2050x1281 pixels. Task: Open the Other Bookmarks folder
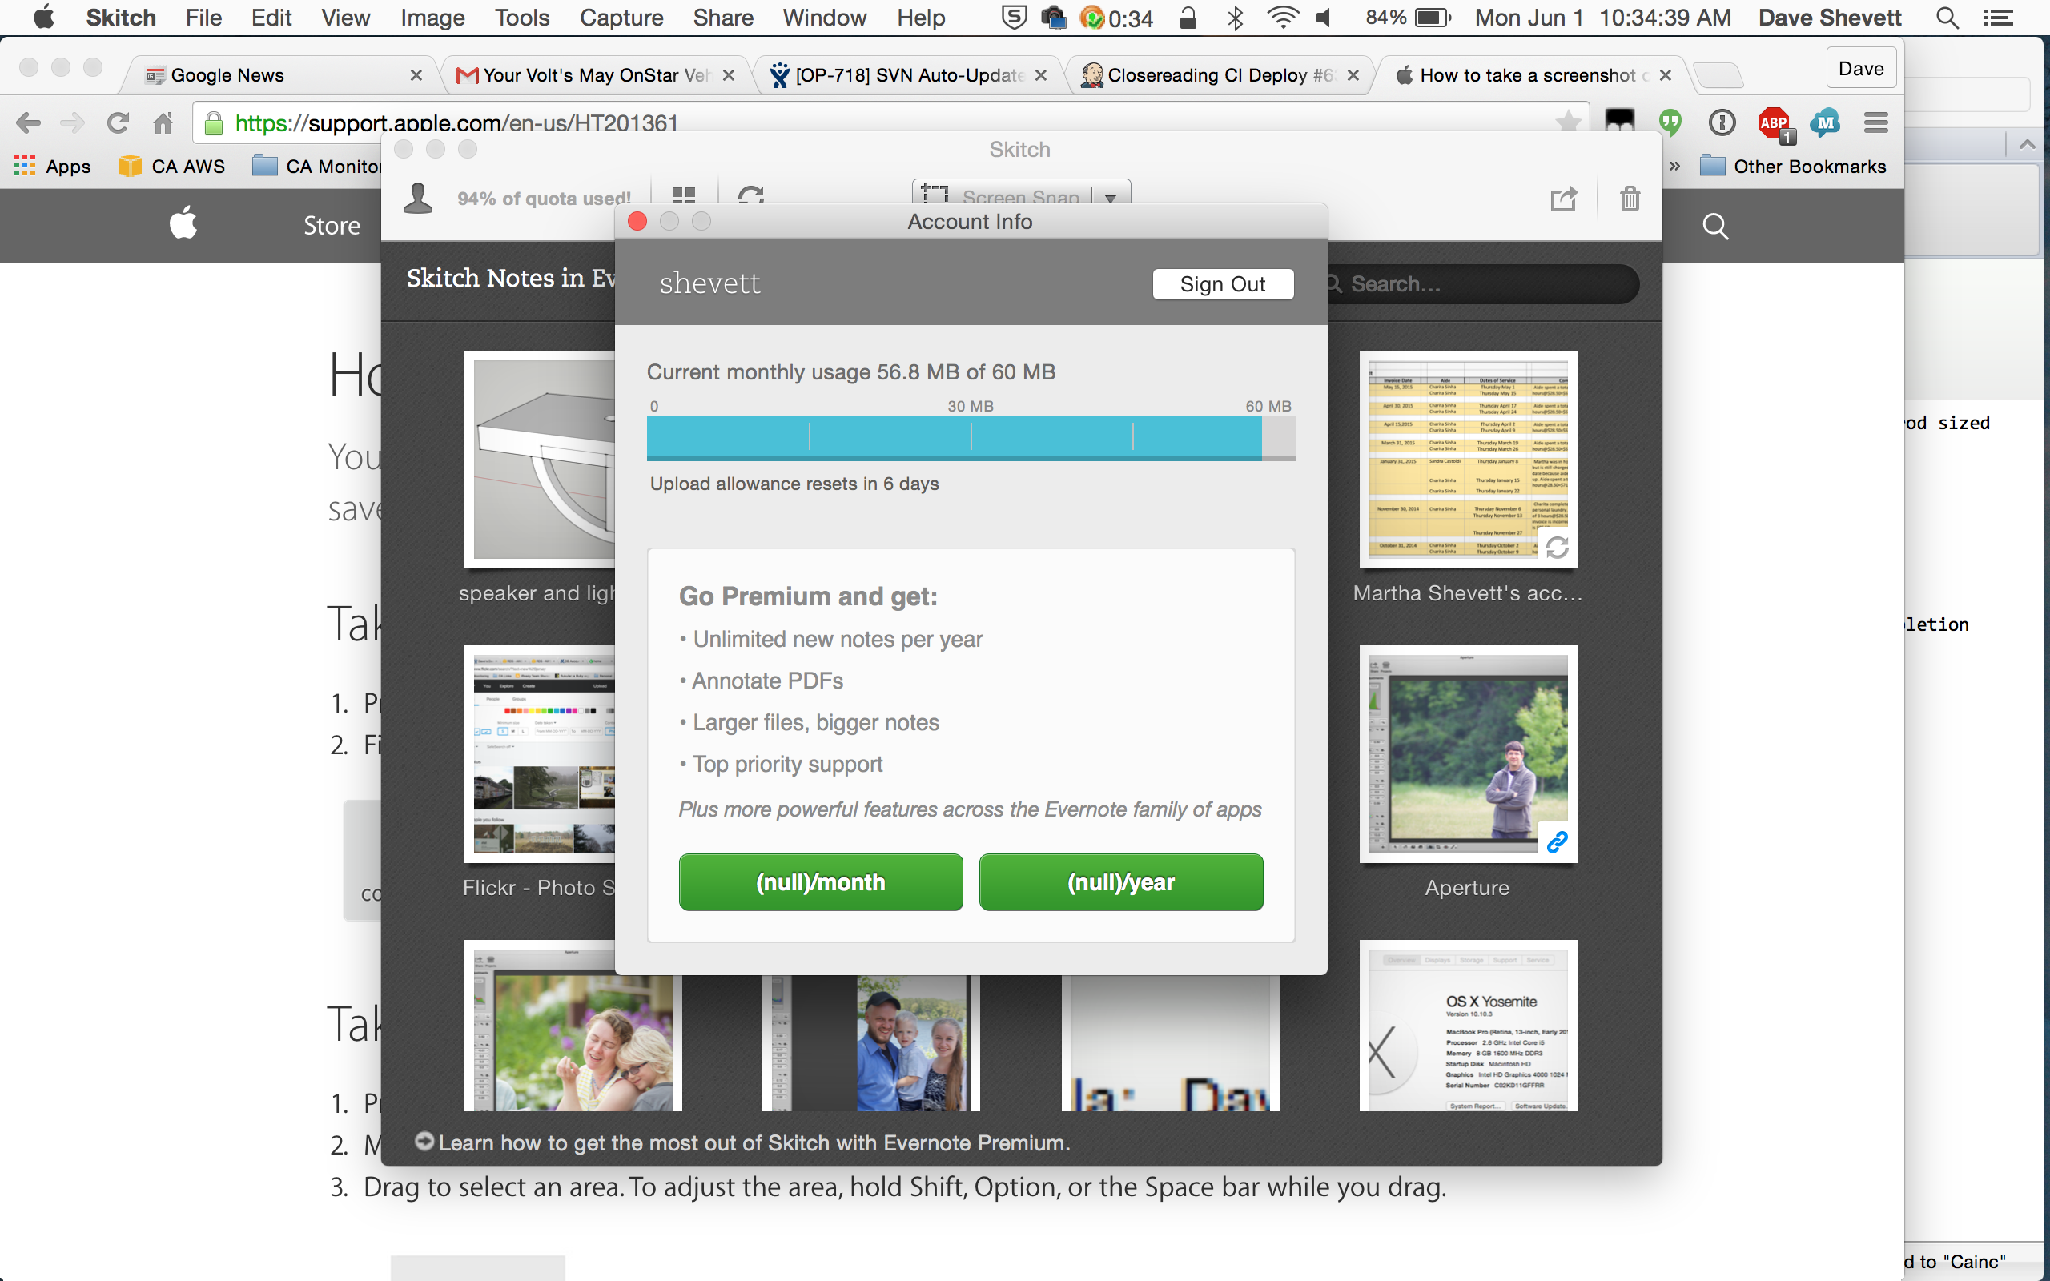point(1793,166)
